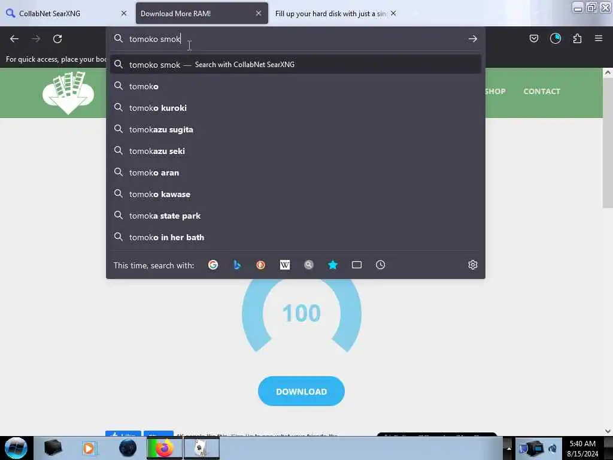Close the Fill up your hard disk tab

click(393, 13)
